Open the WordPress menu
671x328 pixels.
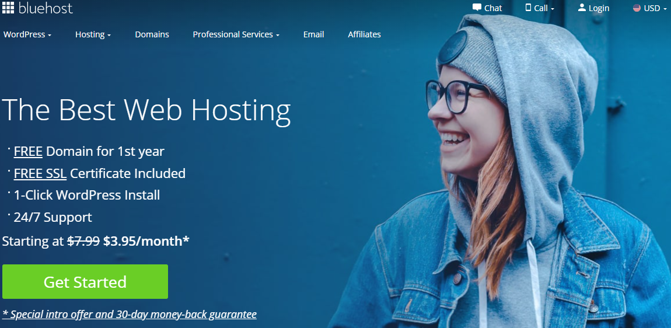pos(27,34)
